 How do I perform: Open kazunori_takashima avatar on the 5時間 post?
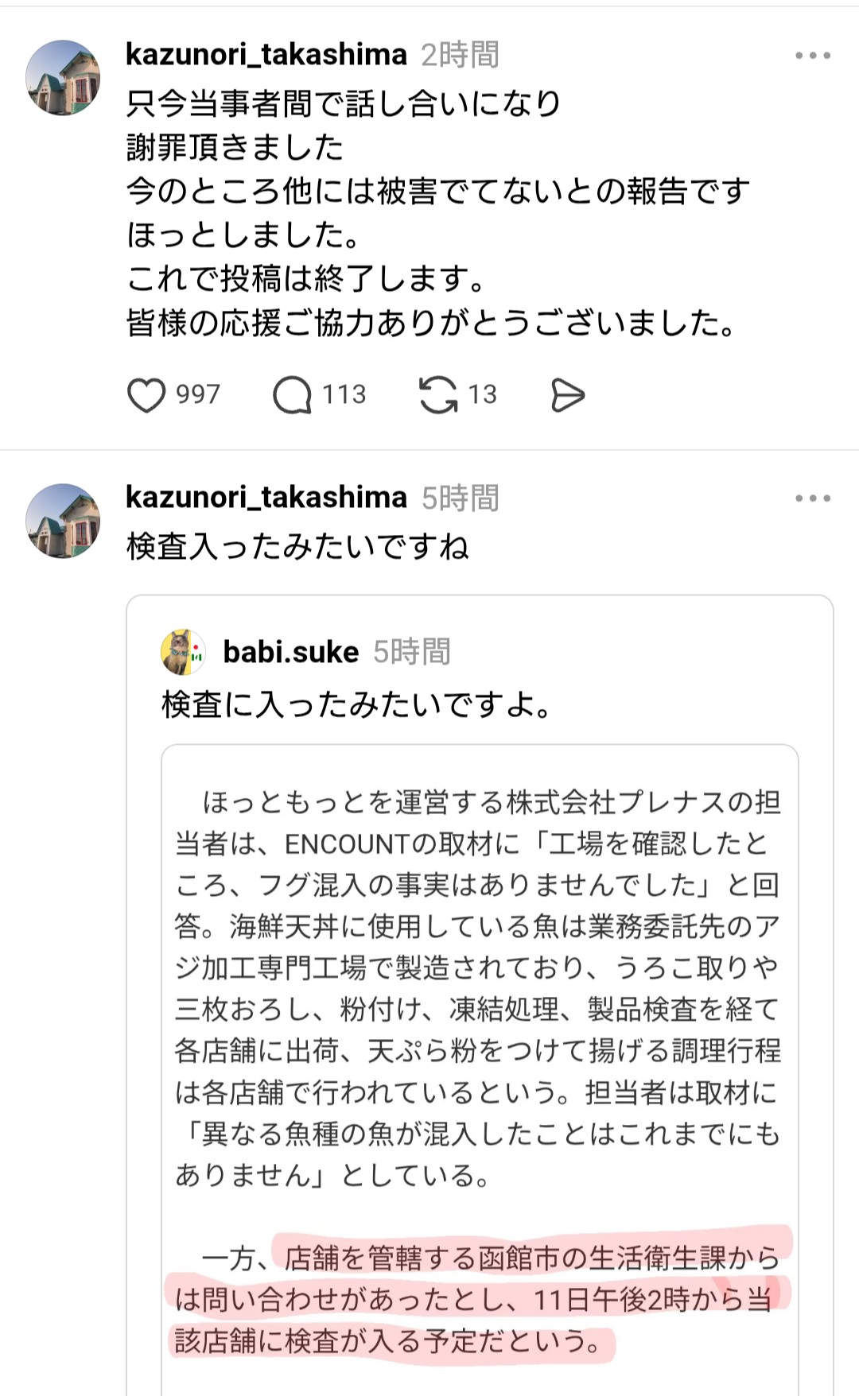[x=63, y=521]
